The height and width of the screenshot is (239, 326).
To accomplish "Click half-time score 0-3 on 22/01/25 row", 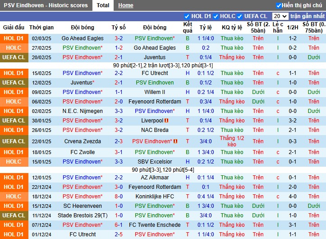I will pyautogui.click(x=293, y=141).
